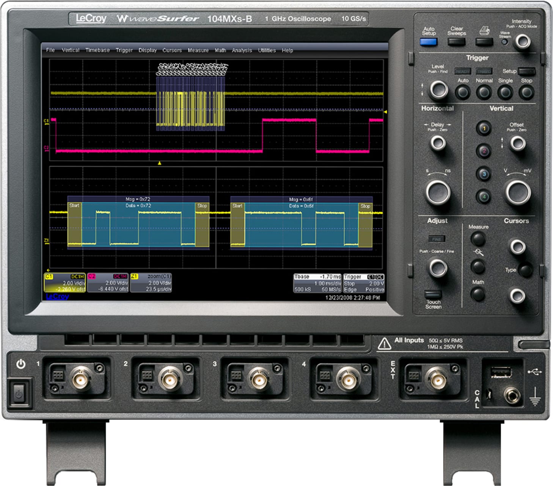Viewport: 553px width, 486px height.
Task: Click the yellow trigger position marker arrow
Action: 159,164
